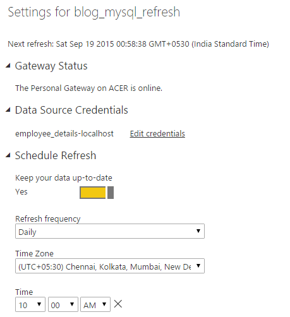The height and width of the screenshot is (317, 290).
Task: Collapse the Data Source Credentials section triangle
Action: pos(8,110)
